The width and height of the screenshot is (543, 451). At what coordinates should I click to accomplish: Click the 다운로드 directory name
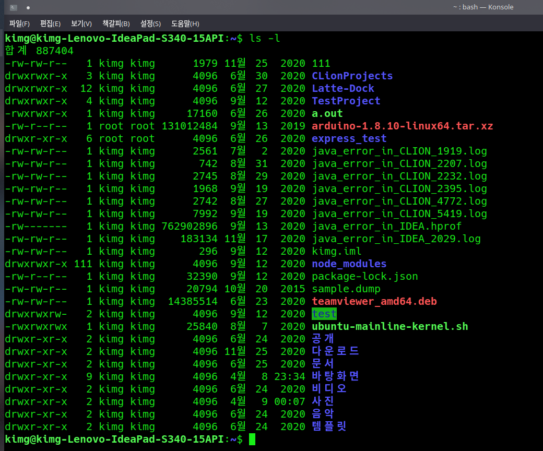pos(335,351)
